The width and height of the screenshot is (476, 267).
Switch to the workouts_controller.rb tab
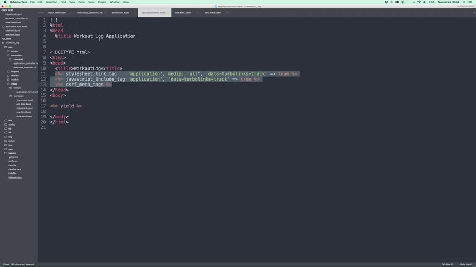pos(90,13)
